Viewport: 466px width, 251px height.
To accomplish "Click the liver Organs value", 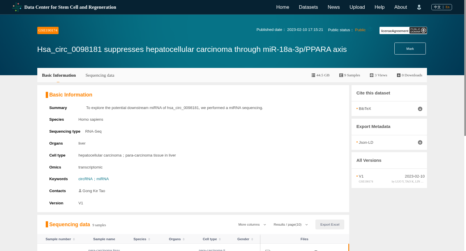I will tap(82, 143).
